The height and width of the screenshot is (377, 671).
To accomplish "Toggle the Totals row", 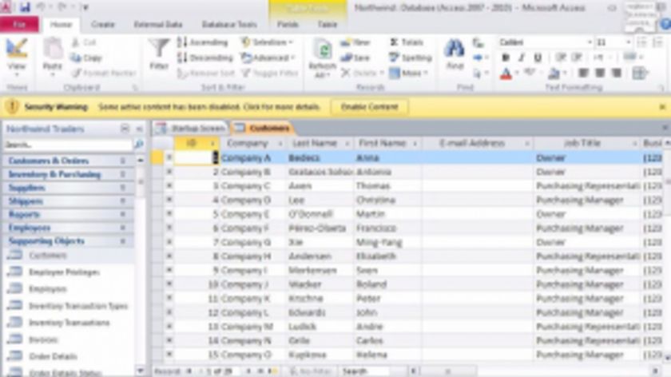I will click(407, 42).
